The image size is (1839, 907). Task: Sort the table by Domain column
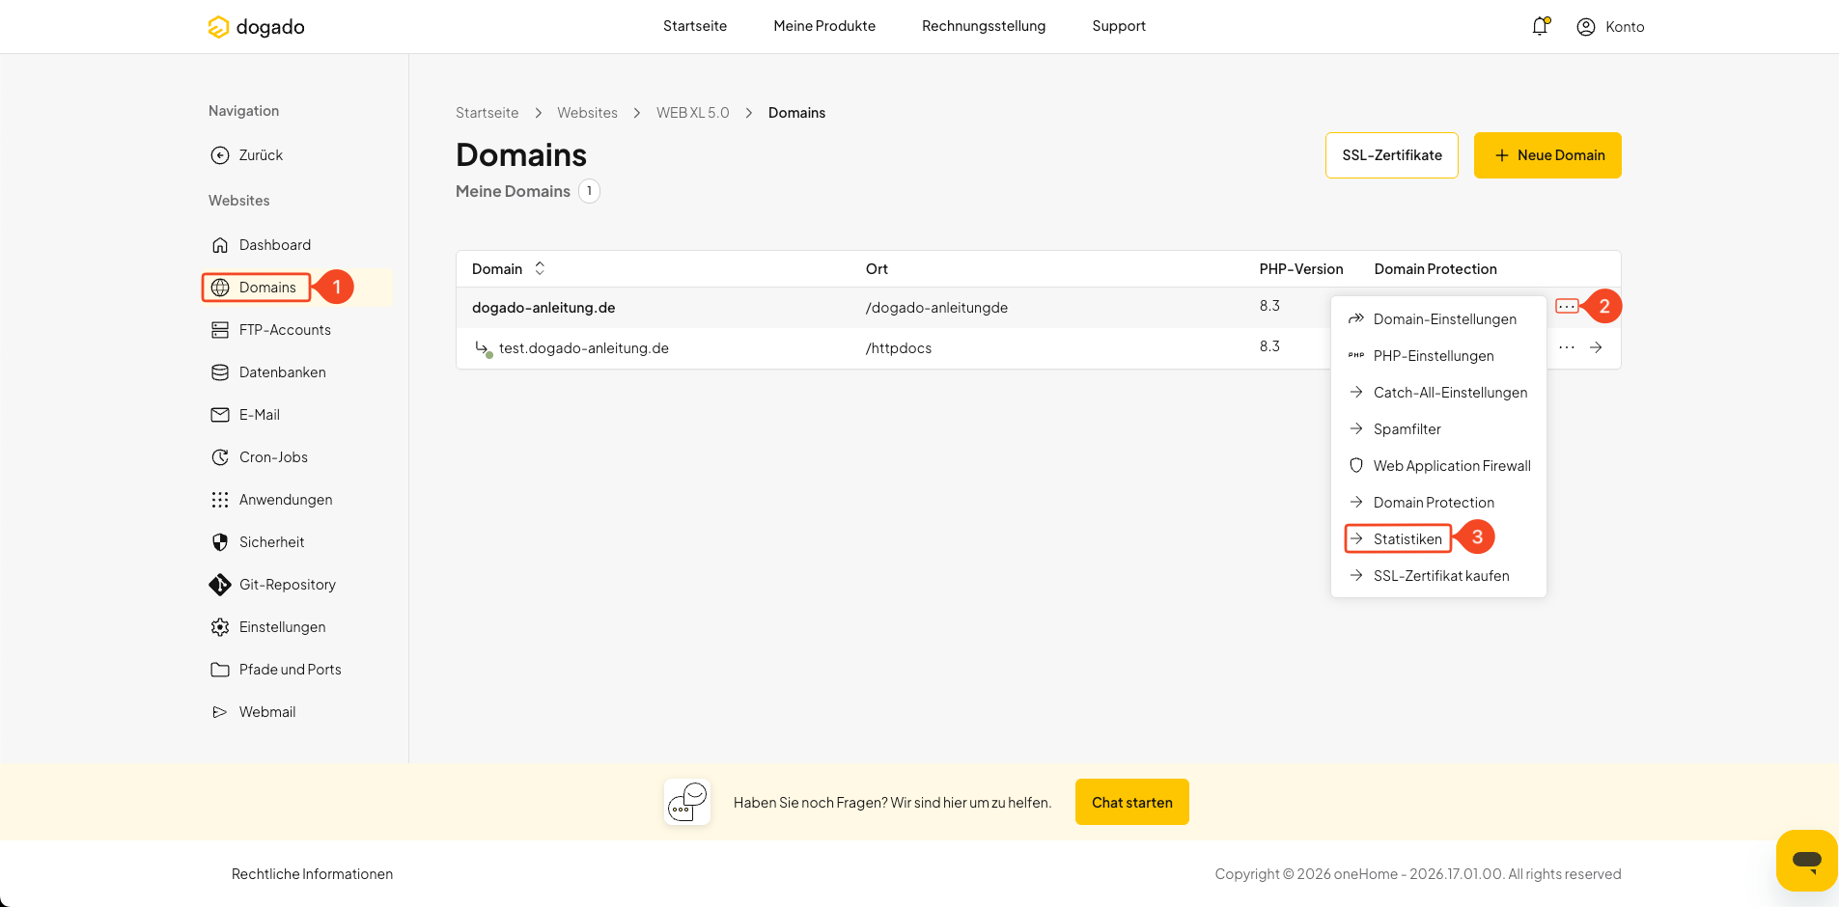click(x=540, y=268)
